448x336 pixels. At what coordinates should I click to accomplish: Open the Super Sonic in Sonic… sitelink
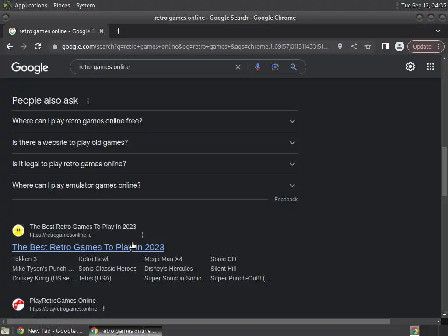point(176,278)
